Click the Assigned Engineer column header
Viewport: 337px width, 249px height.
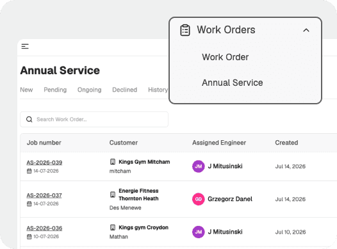tap(219, 143)
